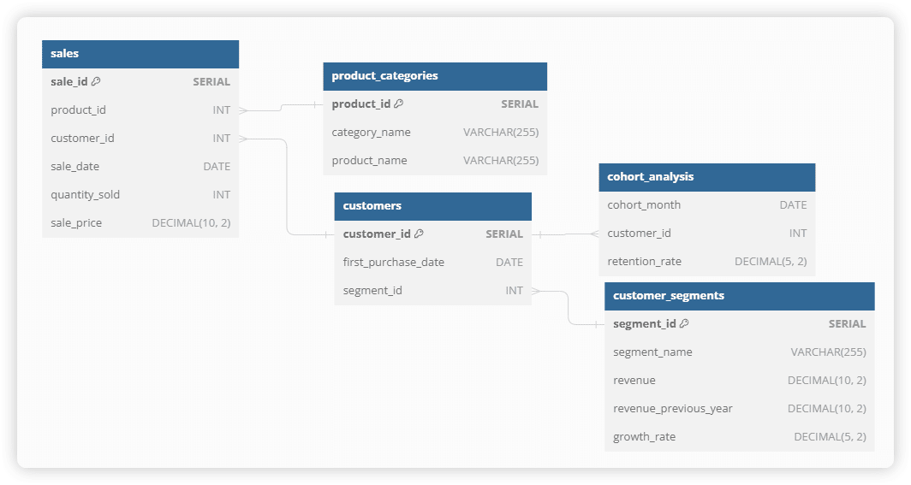Image resolution: width=911 pixels, height=485 pixels.
Task: Select the retention_rate column row
Action: point(707,262)
